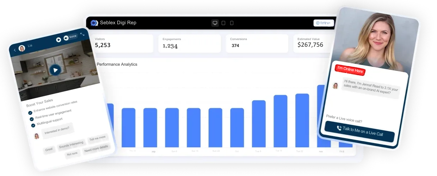Switch to tablet preview icon
Viewport: 437px width, 176px height.
[223, 23]
